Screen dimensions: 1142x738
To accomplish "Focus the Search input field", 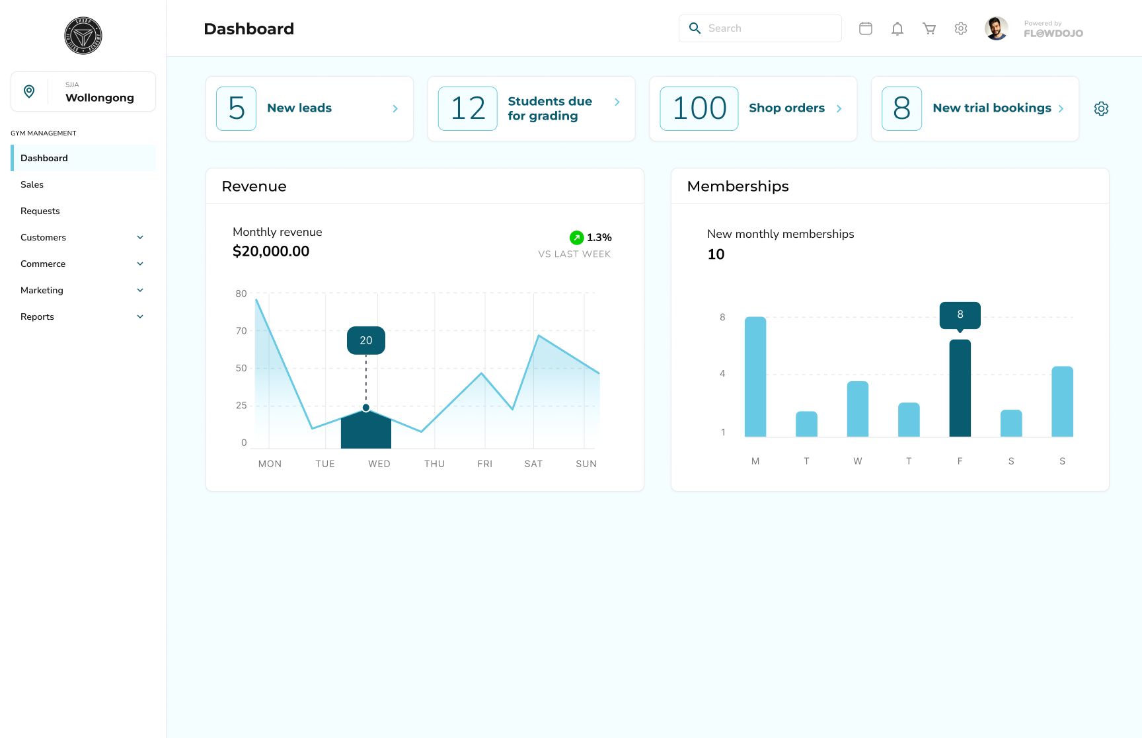I will coord(760,28).
